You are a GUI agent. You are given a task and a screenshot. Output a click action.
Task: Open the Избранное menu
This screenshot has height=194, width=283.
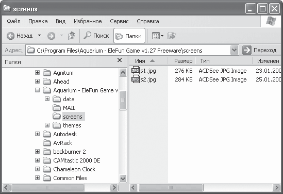tap(88, 21)
